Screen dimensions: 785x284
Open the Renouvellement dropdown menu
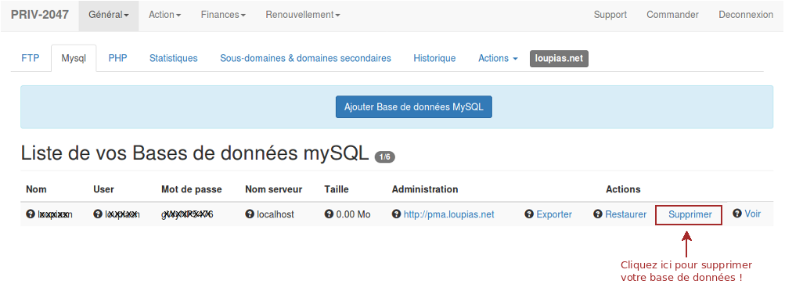click(x=303, y=15)
